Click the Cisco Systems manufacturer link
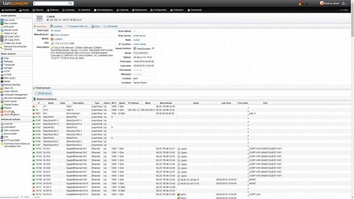Screen dimensions: 354x199 click(x=61, y=35)
